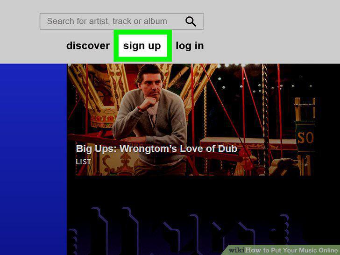Open the Big Ups: Wrongtom's Love of Dub article

coord(156,149)
